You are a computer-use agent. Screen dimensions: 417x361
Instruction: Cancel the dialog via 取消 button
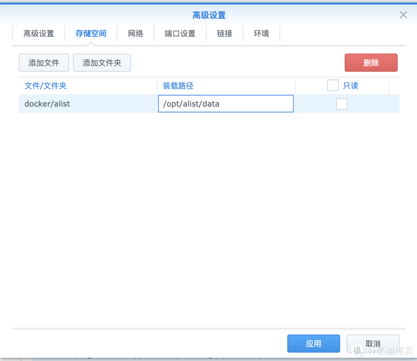pyautogui.click(x=373, y=343)
